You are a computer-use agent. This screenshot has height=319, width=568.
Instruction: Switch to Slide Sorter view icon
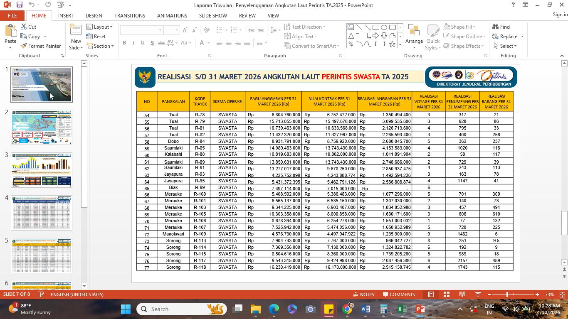coord(447,294)
